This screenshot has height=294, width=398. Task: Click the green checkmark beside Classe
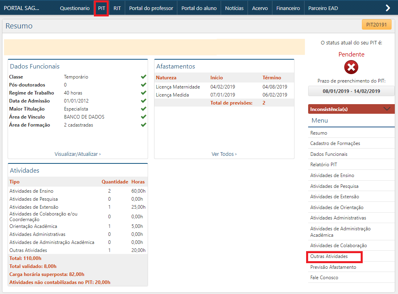(143, 77)
